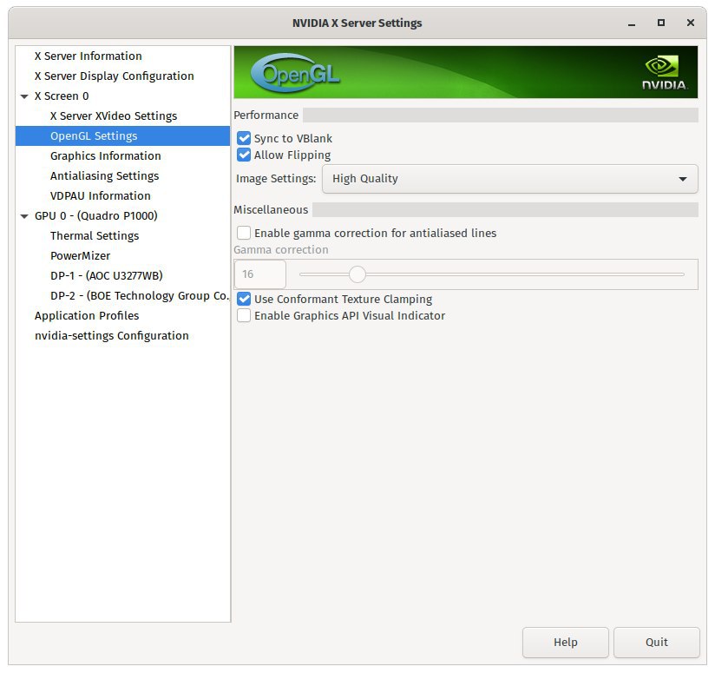Maximize the NVIDIA X Server Settings window

660,23
